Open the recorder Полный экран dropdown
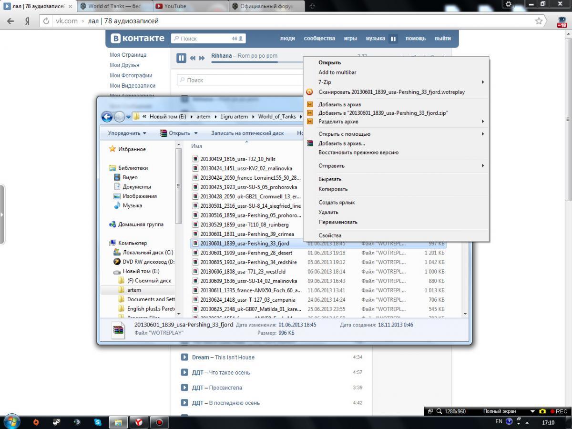572x429 pixels. (532, 411)
